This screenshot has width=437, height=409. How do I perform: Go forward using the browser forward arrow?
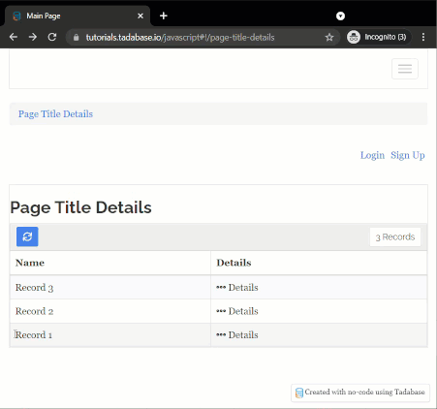(x=33, y=37)
